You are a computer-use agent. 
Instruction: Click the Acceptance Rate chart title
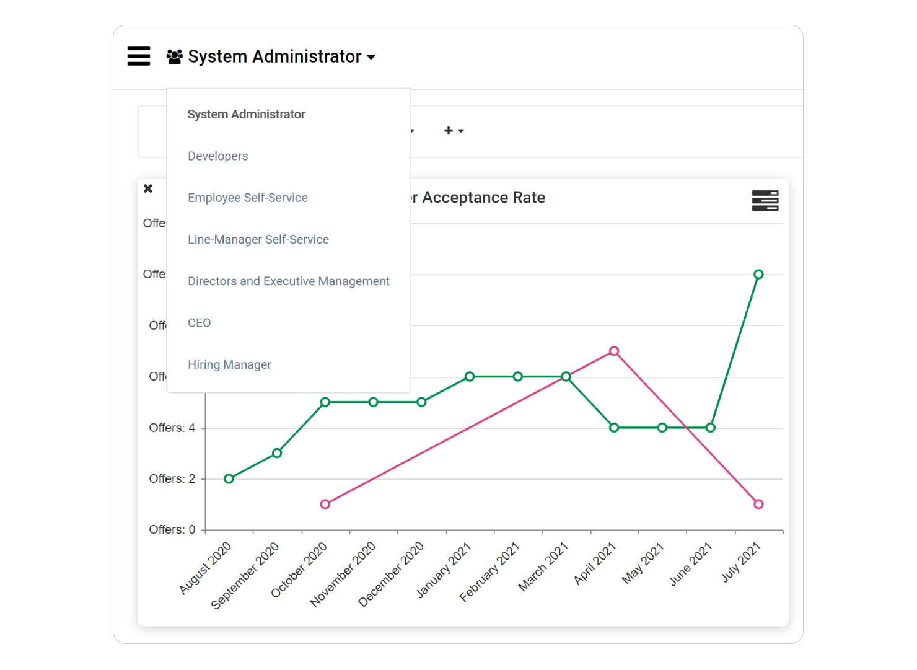pos(478,198)
